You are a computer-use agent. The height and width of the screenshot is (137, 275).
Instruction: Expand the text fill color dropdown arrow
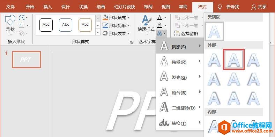165,18
